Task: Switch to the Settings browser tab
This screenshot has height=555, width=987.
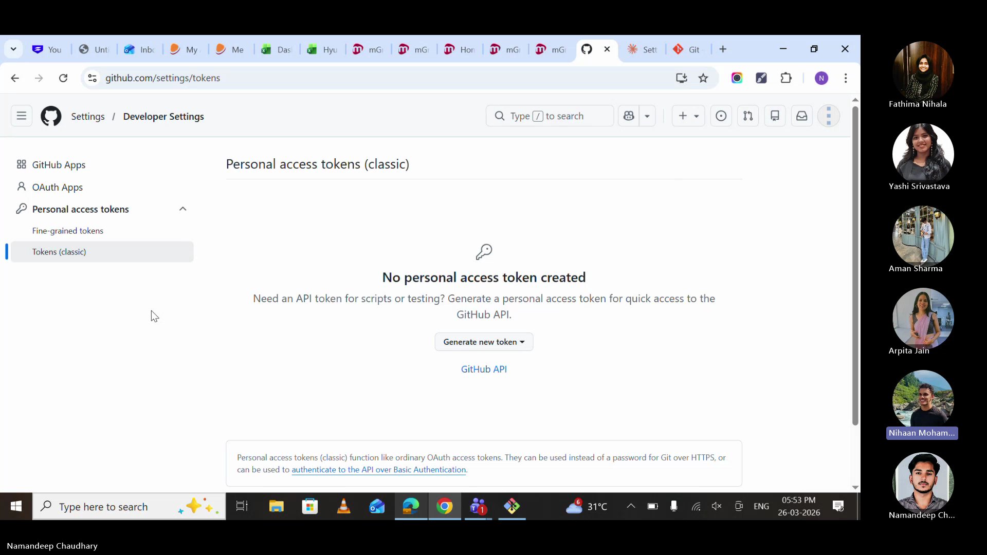Action: pos(643,49)
